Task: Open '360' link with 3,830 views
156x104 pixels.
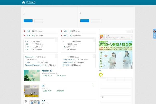Action: pyautogui.click(x=28, y=62)
